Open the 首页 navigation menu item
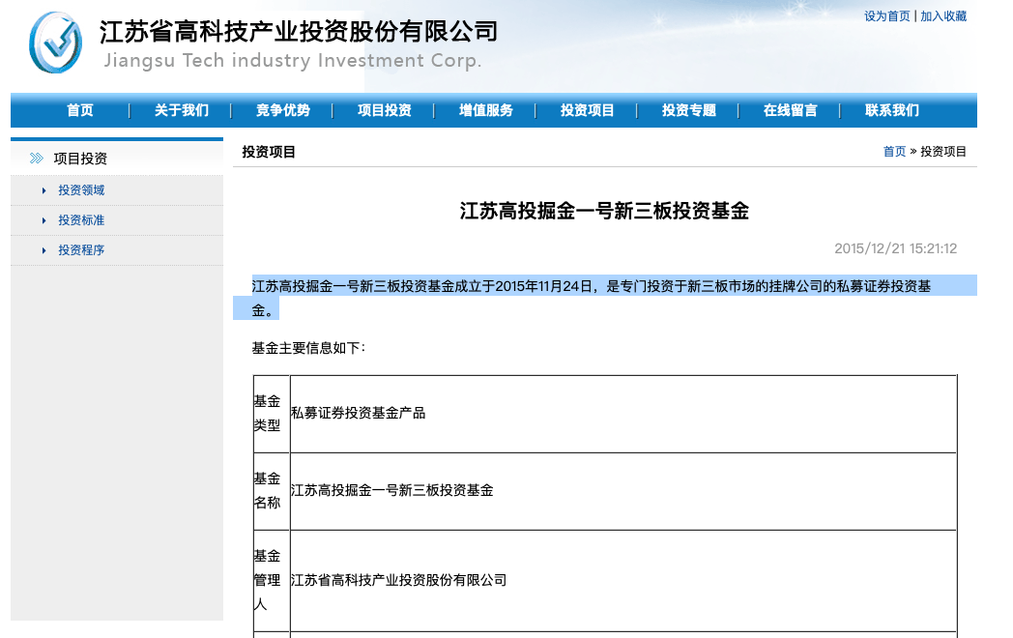 pos(80,111)
